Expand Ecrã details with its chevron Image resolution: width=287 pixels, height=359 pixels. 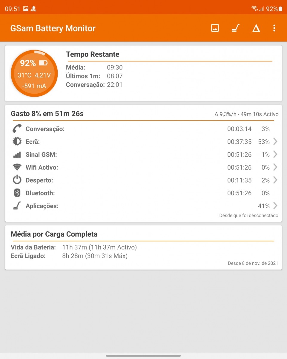pos(275,142)
